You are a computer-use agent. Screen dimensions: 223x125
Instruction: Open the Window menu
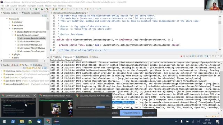click(x=62, y=6)
